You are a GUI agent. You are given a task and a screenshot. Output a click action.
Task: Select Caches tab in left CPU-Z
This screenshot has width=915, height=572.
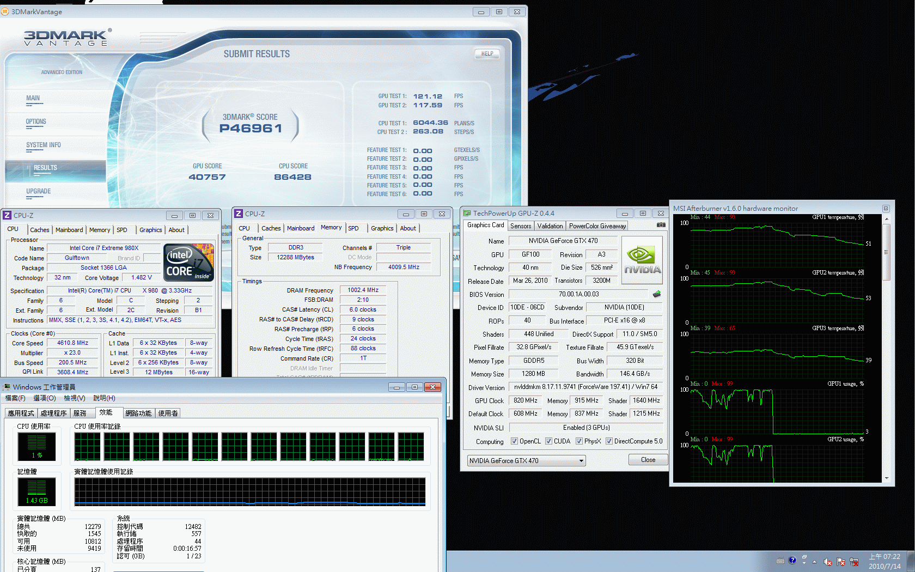click(x=40, y=230)
